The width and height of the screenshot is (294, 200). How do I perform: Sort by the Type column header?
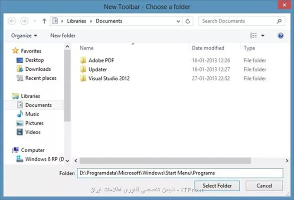249,48
